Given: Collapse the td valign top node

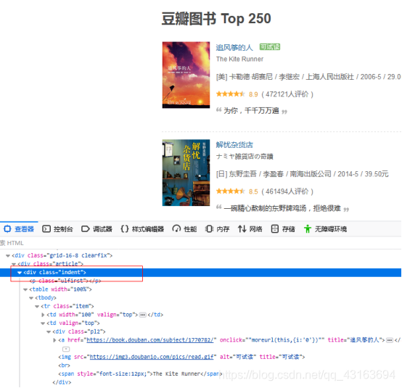Looking at the screenshot, I should (x=43, y=323).
